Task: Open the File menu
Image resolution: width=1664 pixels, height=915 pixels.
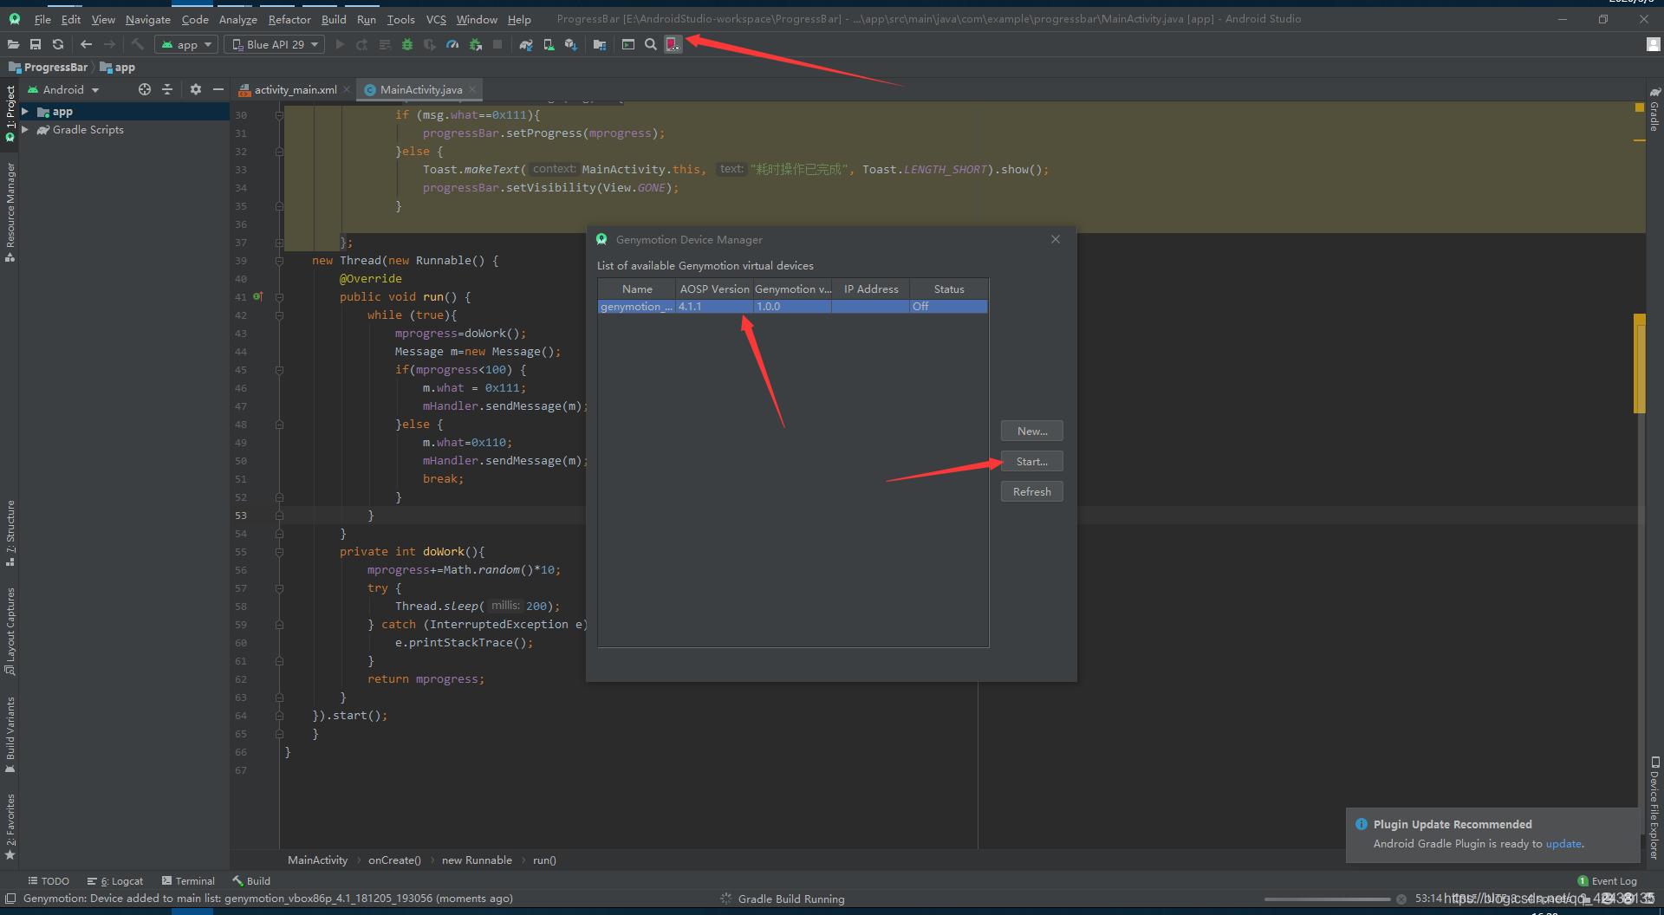Action: [42, 19]
